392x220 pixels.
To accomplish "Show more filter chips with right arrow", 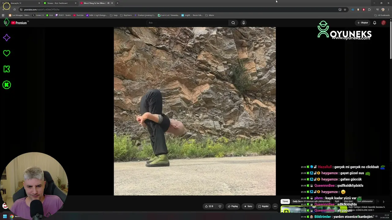I will (x=383, y=202).
